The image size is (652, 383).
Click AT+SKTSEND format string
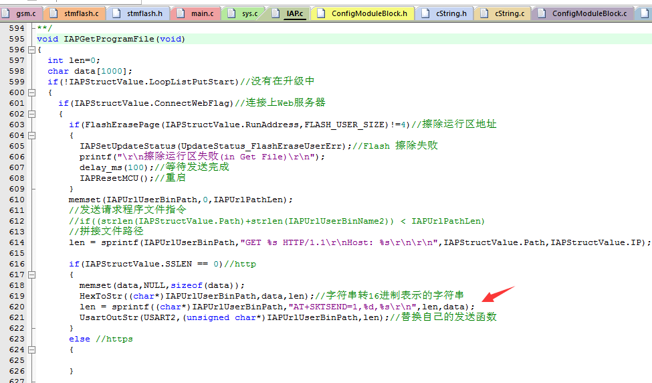pos(352,307)
